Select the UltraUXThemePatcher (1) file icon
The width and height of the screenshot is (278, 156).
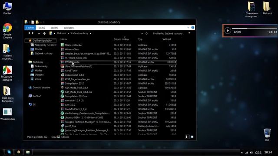click(62, 66)
